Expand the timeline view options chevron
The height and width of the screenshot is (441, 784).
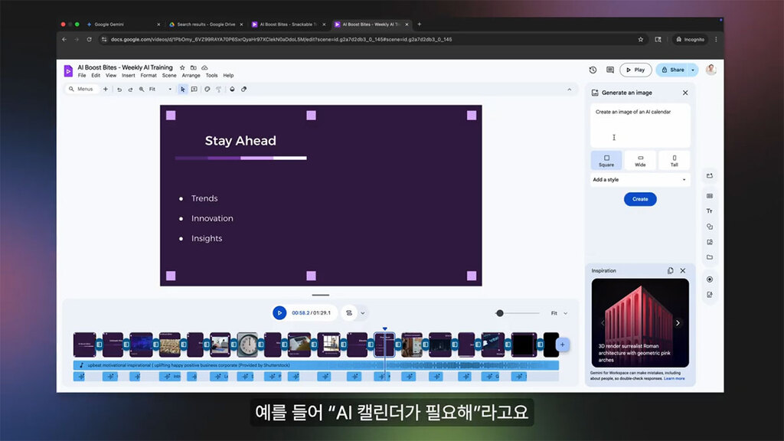point(363,313)
